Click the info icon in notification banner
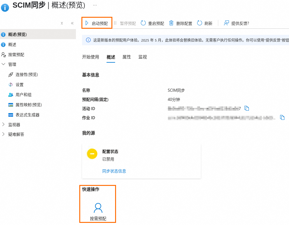The width and height of the screenshot is (289, 225). click(x=88, y=40)
